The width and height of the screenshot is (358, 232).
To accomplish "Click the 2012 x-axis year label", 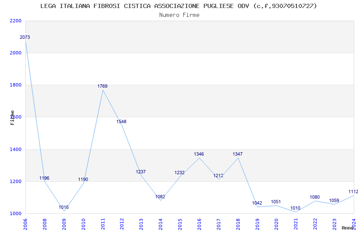I will click(122, 224).
